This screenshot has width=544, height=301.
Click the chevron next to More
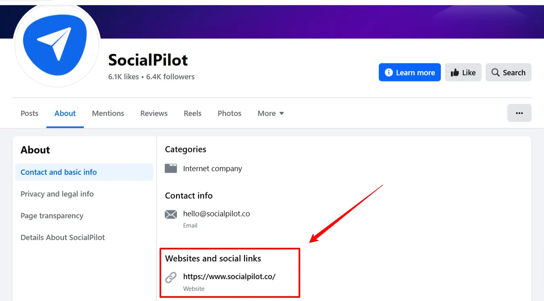tap(281, 113)
